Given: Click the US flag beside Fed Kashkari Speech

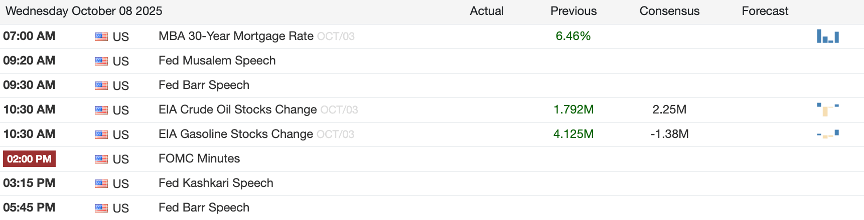Looking at the screenshot, I should pos(101,183).
